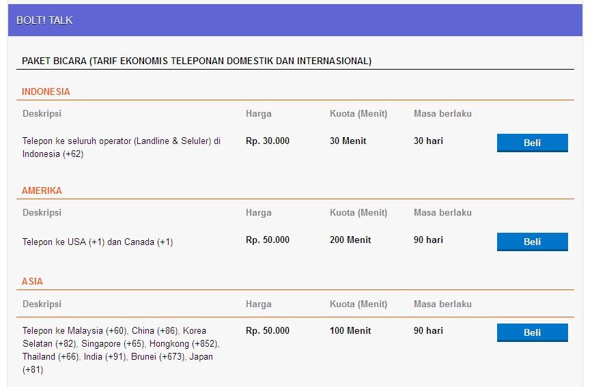The height and width of the screenshot is (387, 592).
Task: Buy the Amerika 200 Menit package
Action: tap(532, 242)
